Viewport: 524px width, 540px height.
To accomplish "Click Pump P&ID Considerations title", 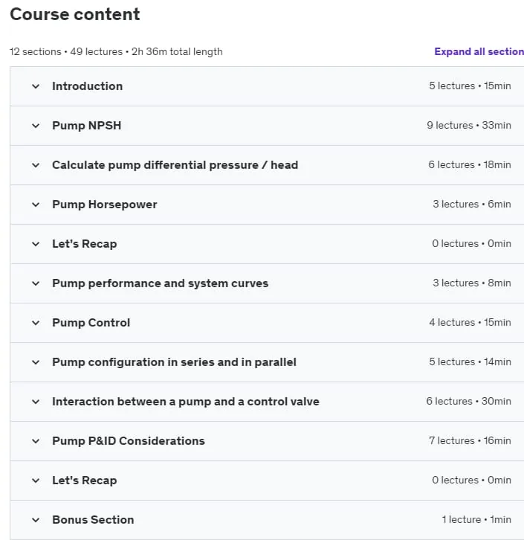I will pos(129,441).
